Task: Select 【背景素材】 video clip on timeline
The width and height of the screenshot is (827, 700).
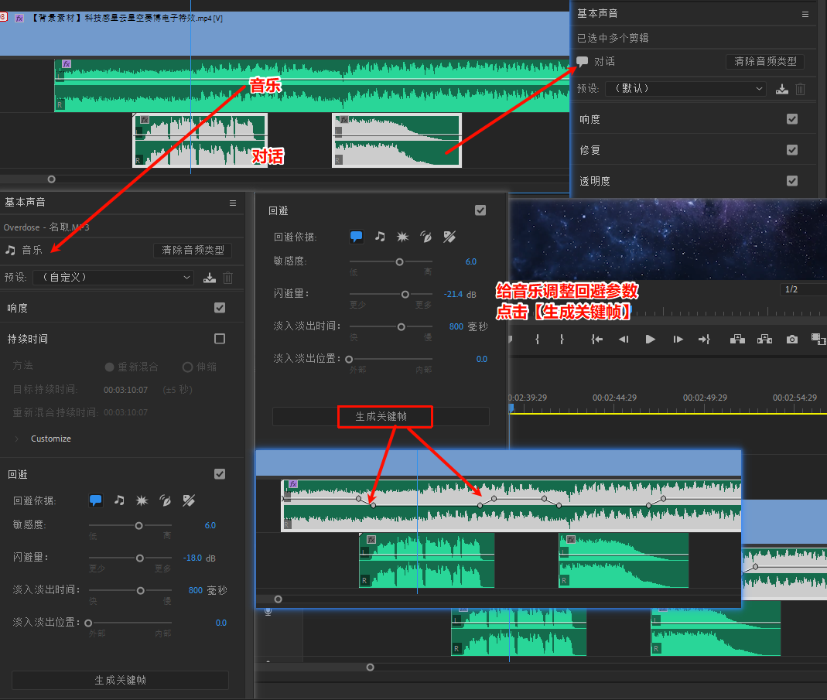Action: pyautogui.click(x=285, y=32)
